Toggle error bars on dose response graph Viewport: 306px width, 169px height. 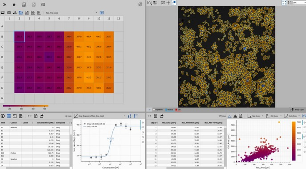(x=130, y=116)
